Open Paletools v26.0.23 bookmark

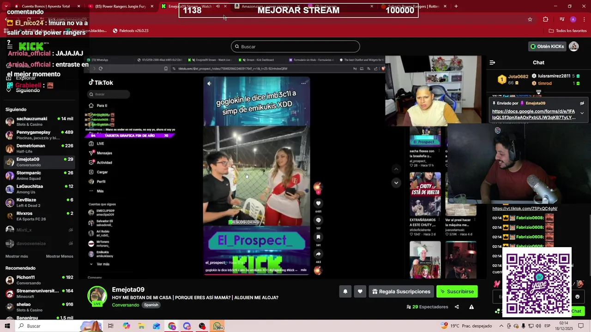[131, 31]
